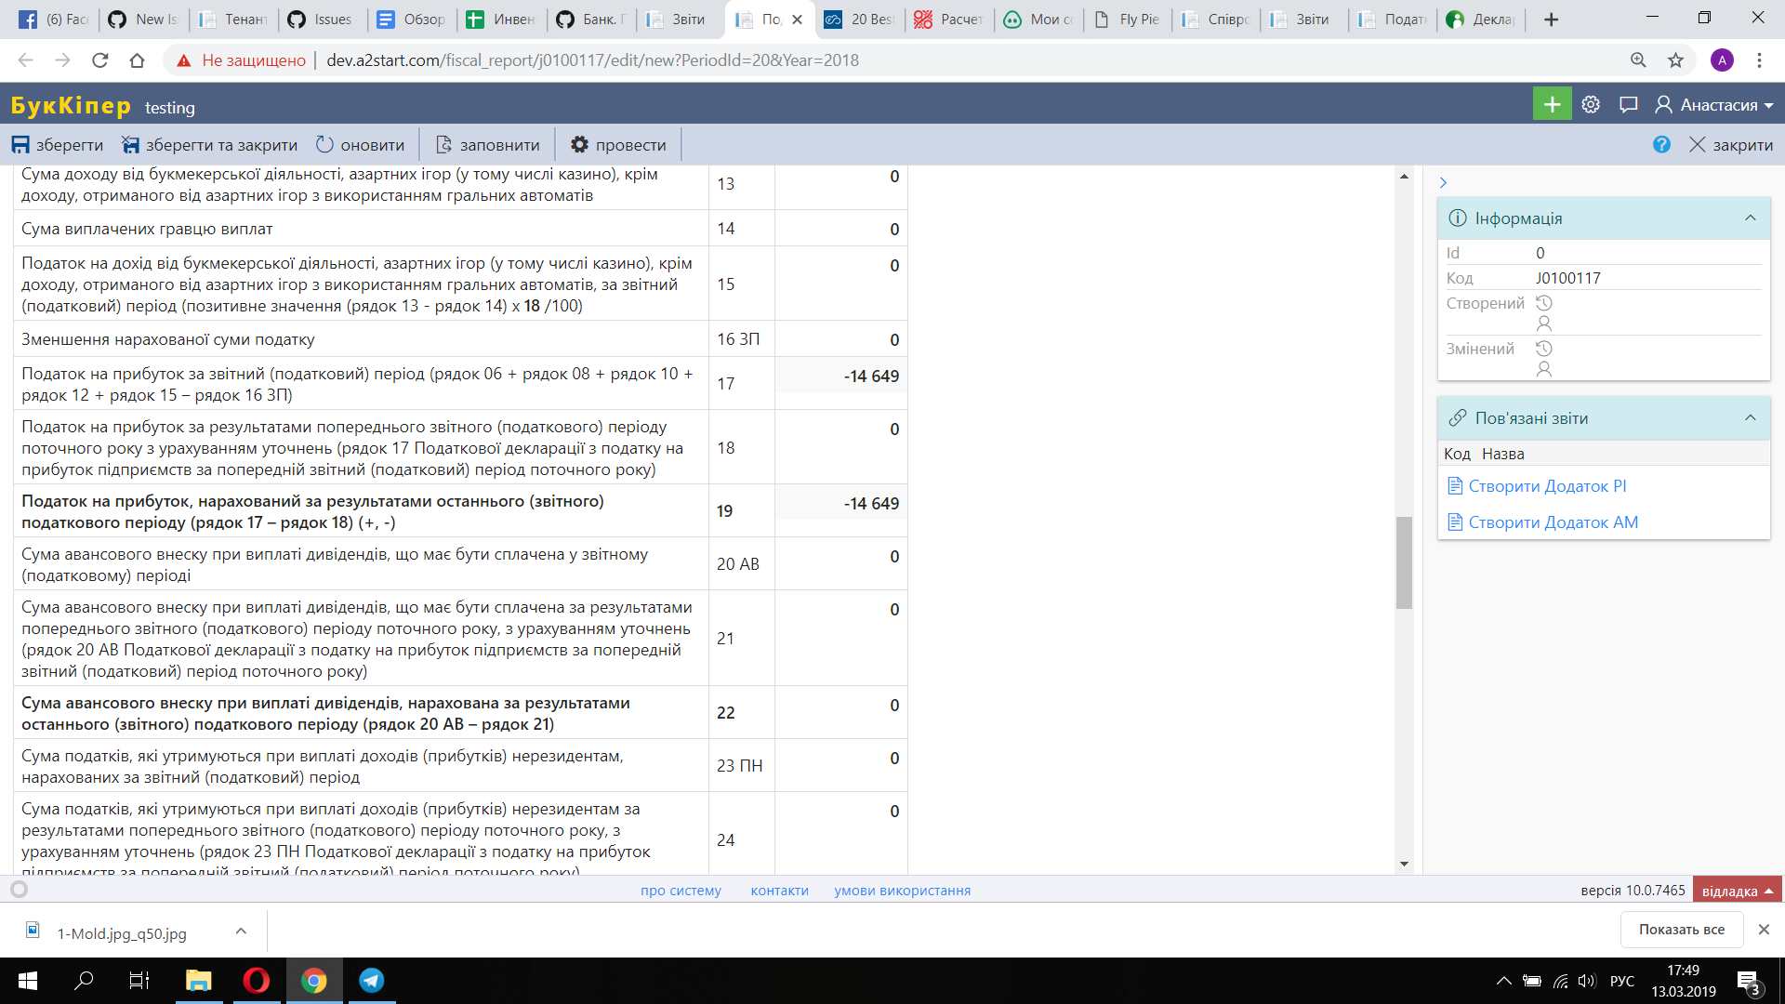Open the 'Анастасия' user dropdown
The image size is (1785, 1004).
point(1714,105)
